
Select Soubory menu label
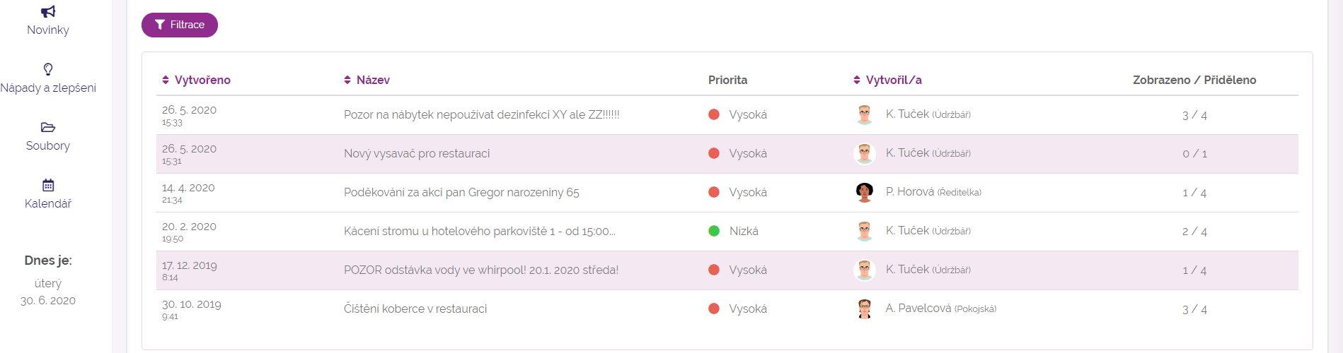click(48, 146)
